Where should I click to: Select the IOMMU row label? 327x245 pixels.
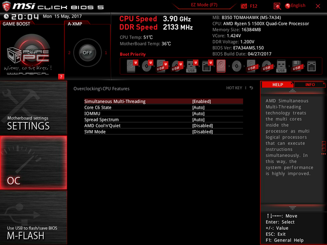[92, 113]
